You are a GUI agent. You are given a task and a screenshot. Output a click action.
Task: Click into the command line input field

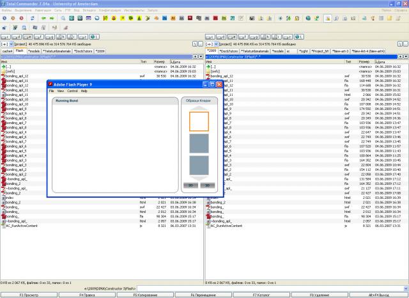coord(270,288)
